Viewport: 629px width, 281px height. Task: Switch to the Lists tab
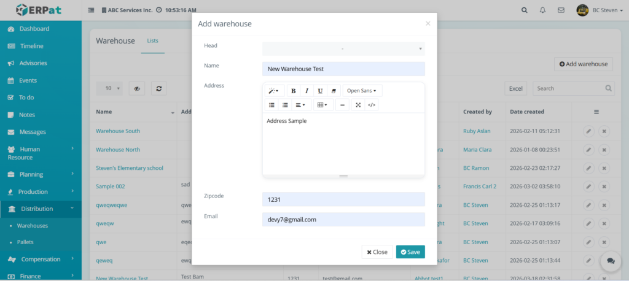click(x=152, y=41)
